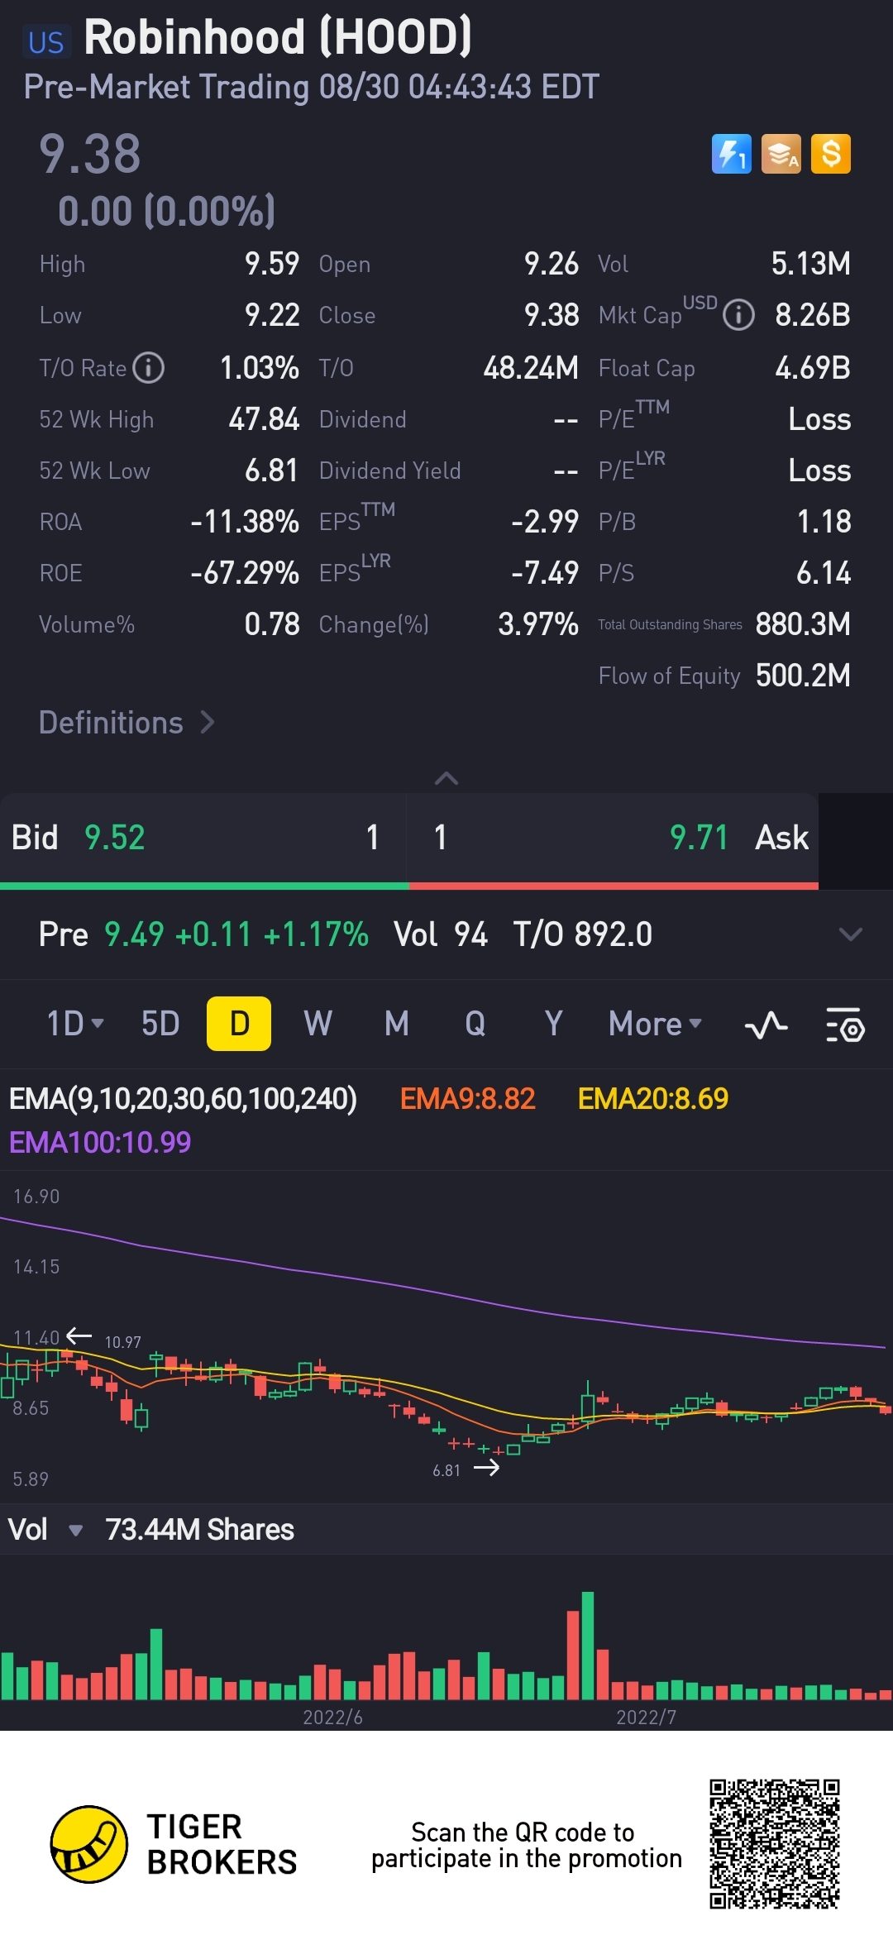The image size is (893, 1959).
Task: Tap the 2022/7 date label
Action: 647,1718
